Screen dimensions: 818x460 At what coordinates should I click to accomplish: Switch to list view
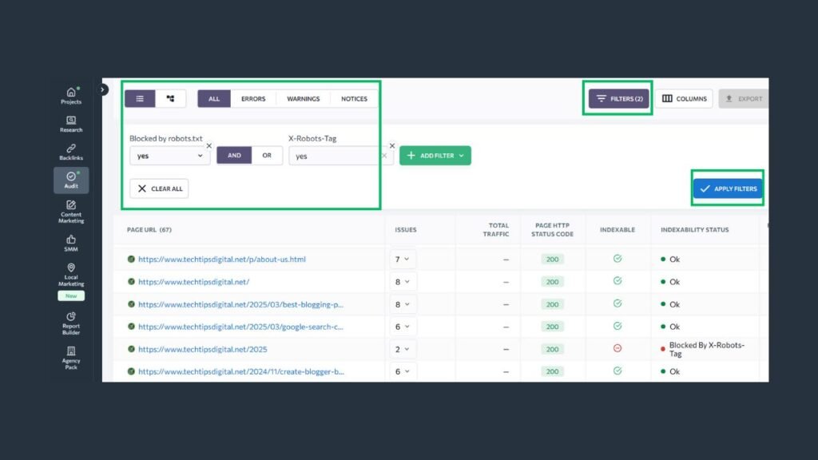coord(140,98)
